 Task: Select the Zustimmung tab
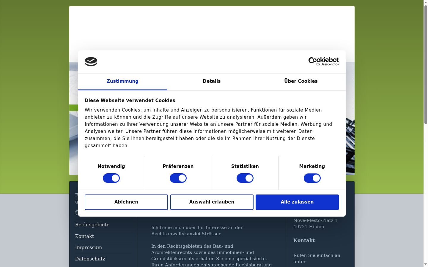(x=122, y=81)
